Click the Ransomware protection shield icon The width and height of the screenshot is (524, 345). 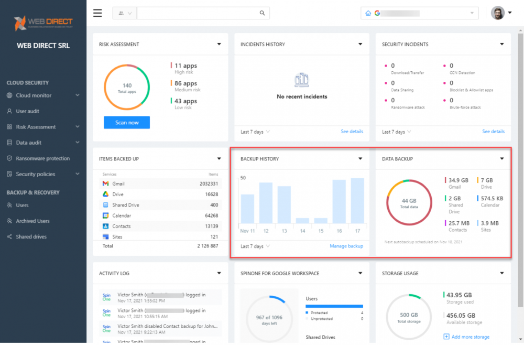(9, 158)
